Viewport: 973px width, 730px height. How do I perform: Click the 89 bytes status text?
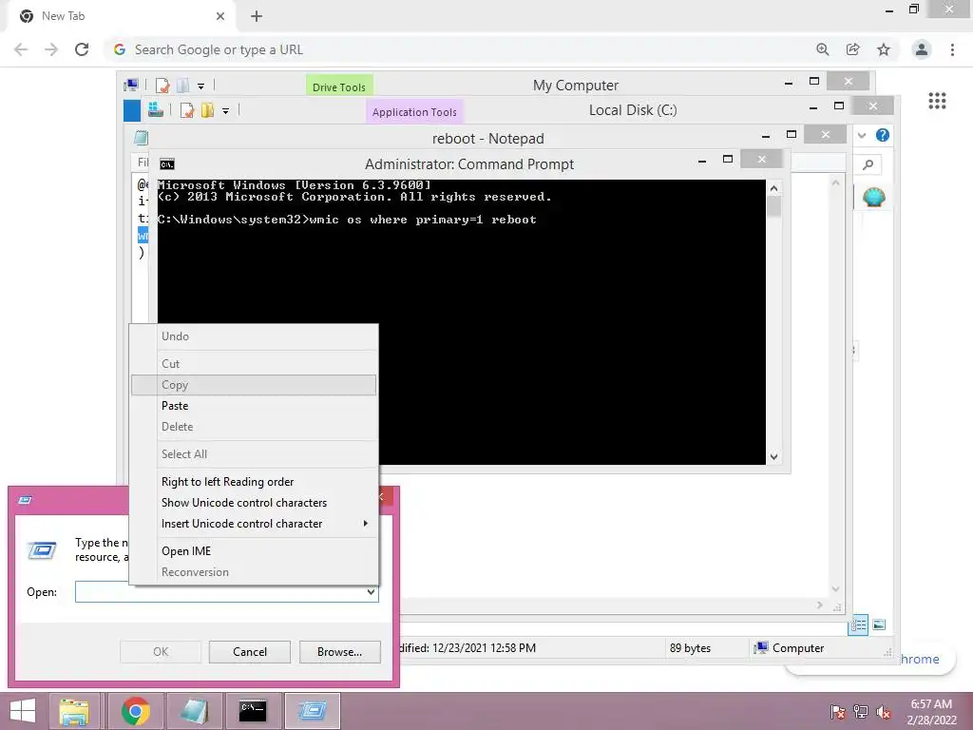pyautogui.click(x=690, y=648)
